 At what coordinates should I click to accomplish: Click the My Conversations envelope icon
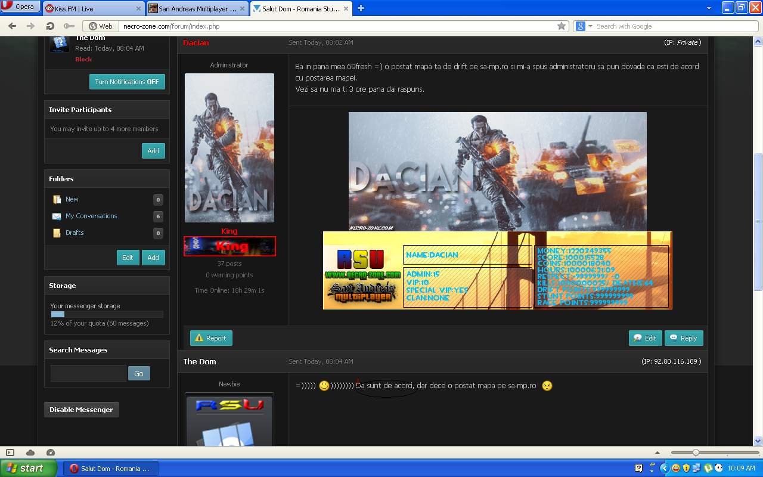coord(57,216)
